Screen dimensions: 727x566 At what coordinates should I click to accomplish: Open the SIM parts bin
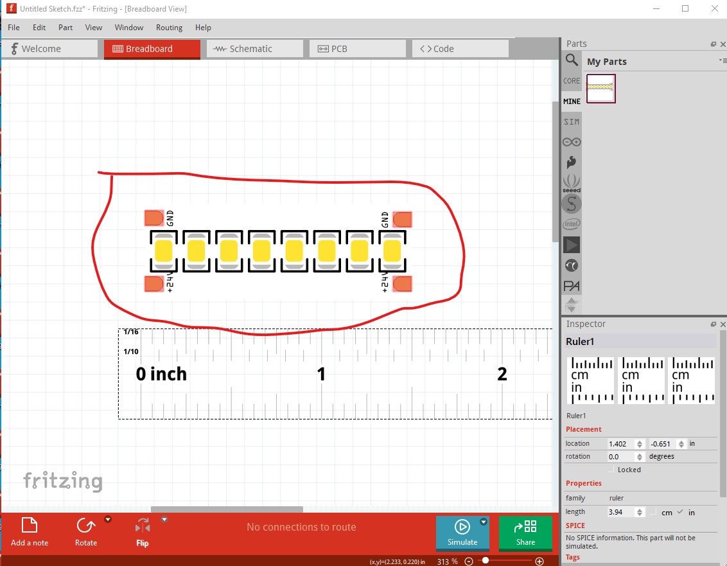571,121
